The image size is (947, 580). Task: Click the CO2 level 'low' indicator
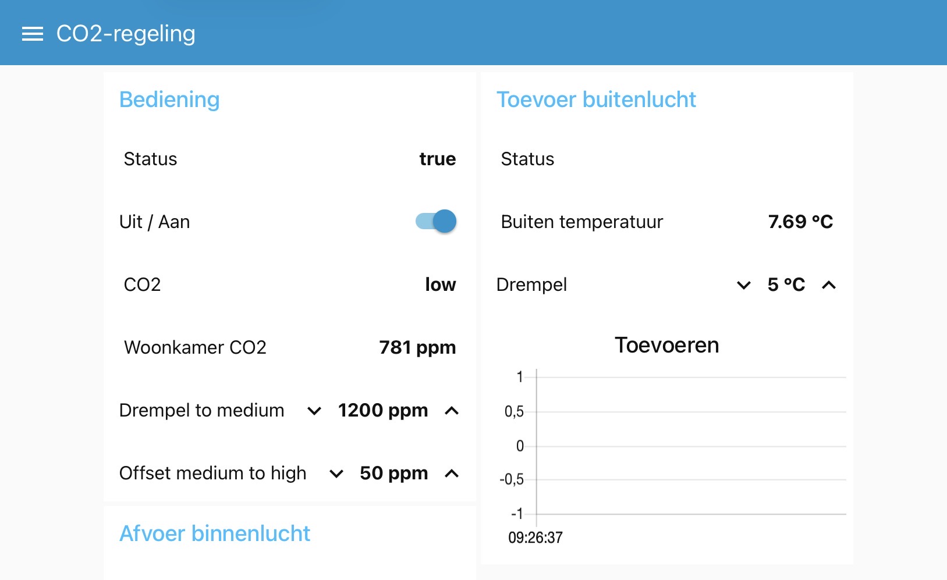point(440,285)
